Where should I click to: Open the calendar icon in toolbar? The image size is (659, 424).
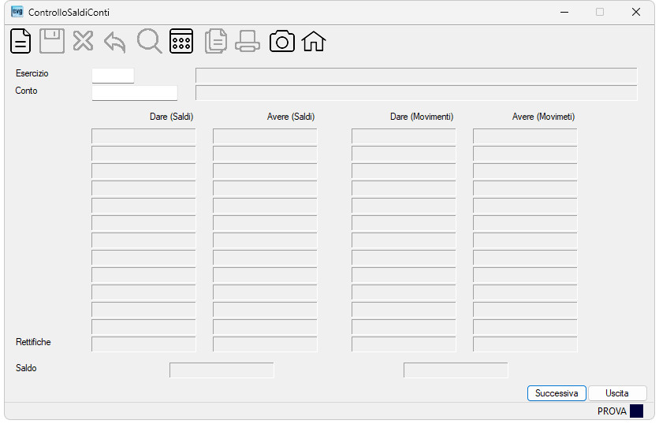point(181,41)
